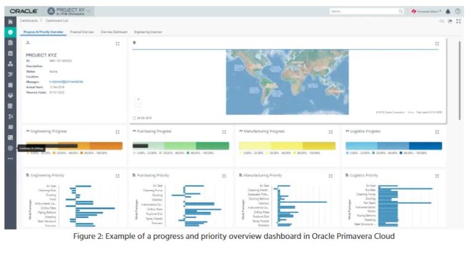
Task: Click the world map image
Action: (x=287, y=82)
